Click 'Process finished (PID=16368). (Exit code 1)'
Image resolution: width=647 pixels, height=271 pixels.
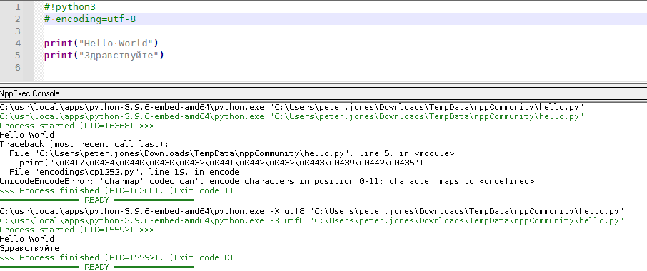coord(117,190)
